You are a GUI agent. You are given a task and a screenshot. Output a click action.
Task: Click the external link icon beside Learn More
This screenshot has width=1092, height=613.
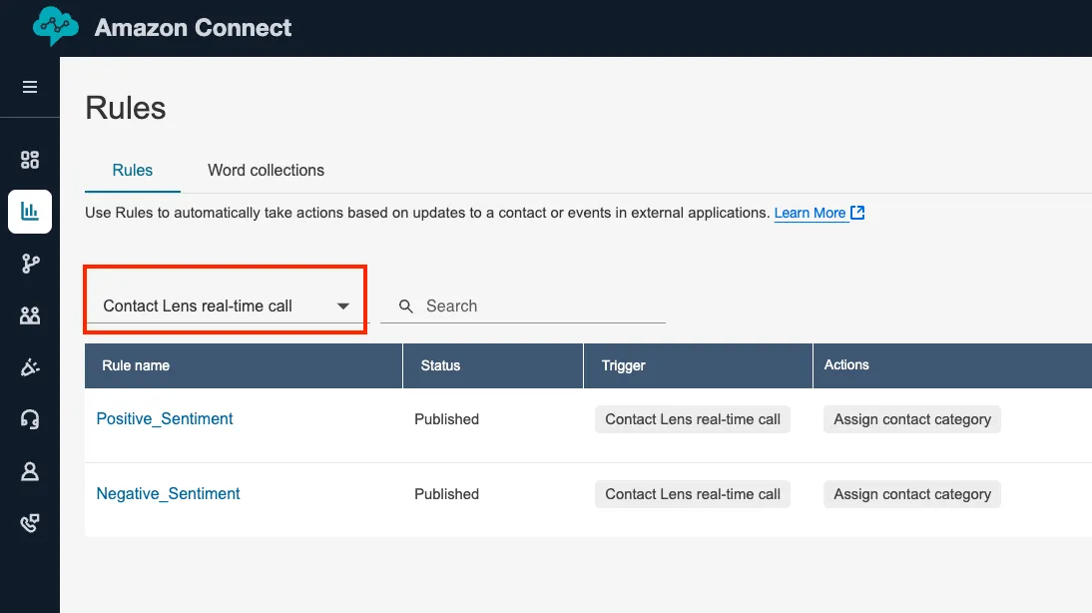857,213
